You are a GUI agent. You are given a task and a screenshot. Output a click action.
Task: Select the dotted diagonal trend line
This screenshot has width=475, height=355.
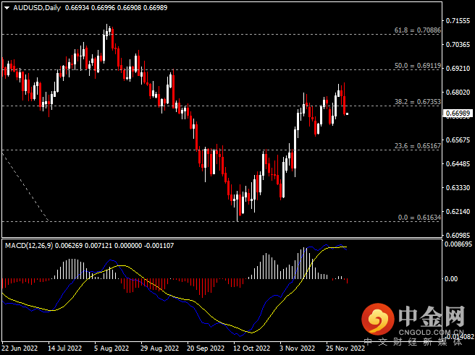[x=25, y=186]
